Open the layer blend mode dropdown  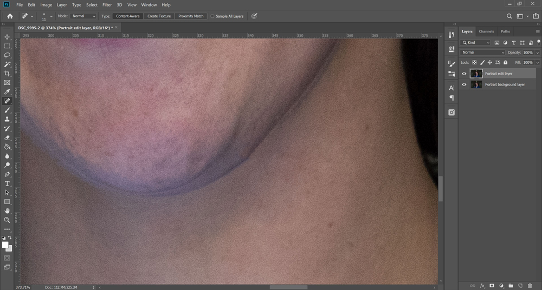click(482, 52)
